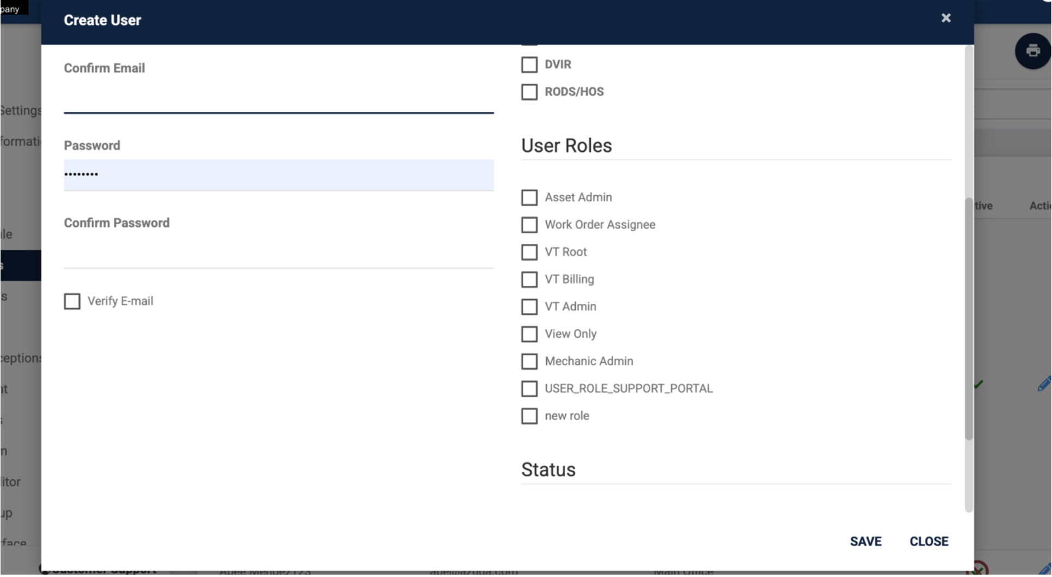
Task: Click the printer icon button
Action: click(1033, 51)
